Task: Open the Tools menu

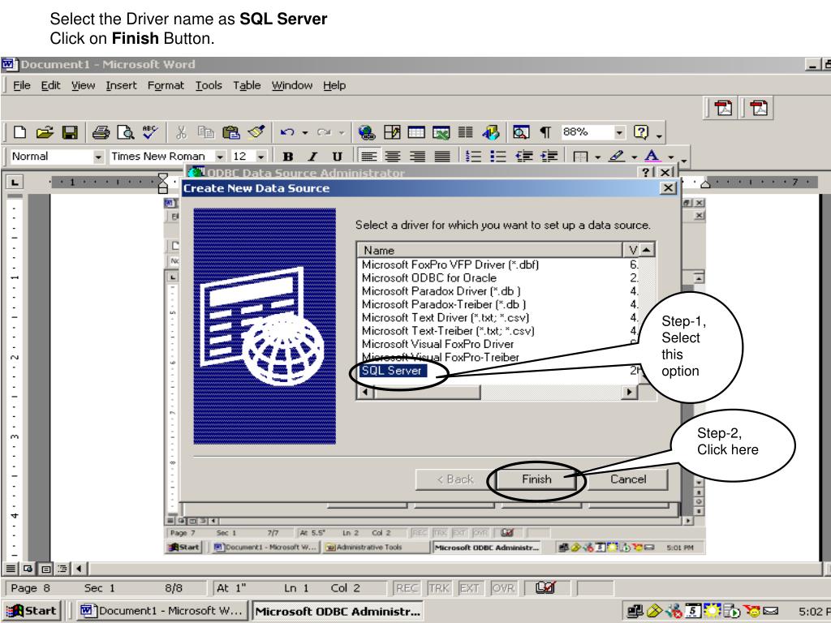Action: click(x=209, y=85)
